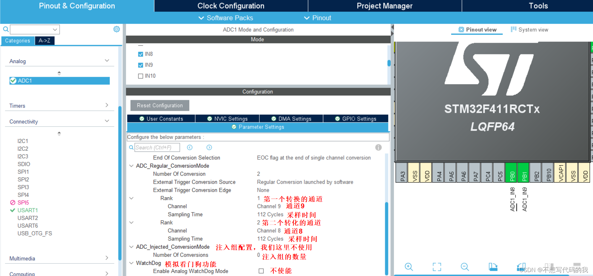Open the settings gear in categories panel

coord(117,29)
